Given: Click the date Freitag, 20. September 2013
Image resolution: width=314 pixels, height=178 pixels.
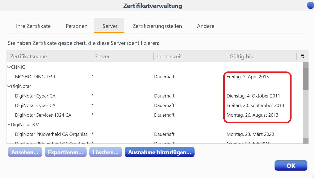Looking at the screenshot, I should (255, 105).
